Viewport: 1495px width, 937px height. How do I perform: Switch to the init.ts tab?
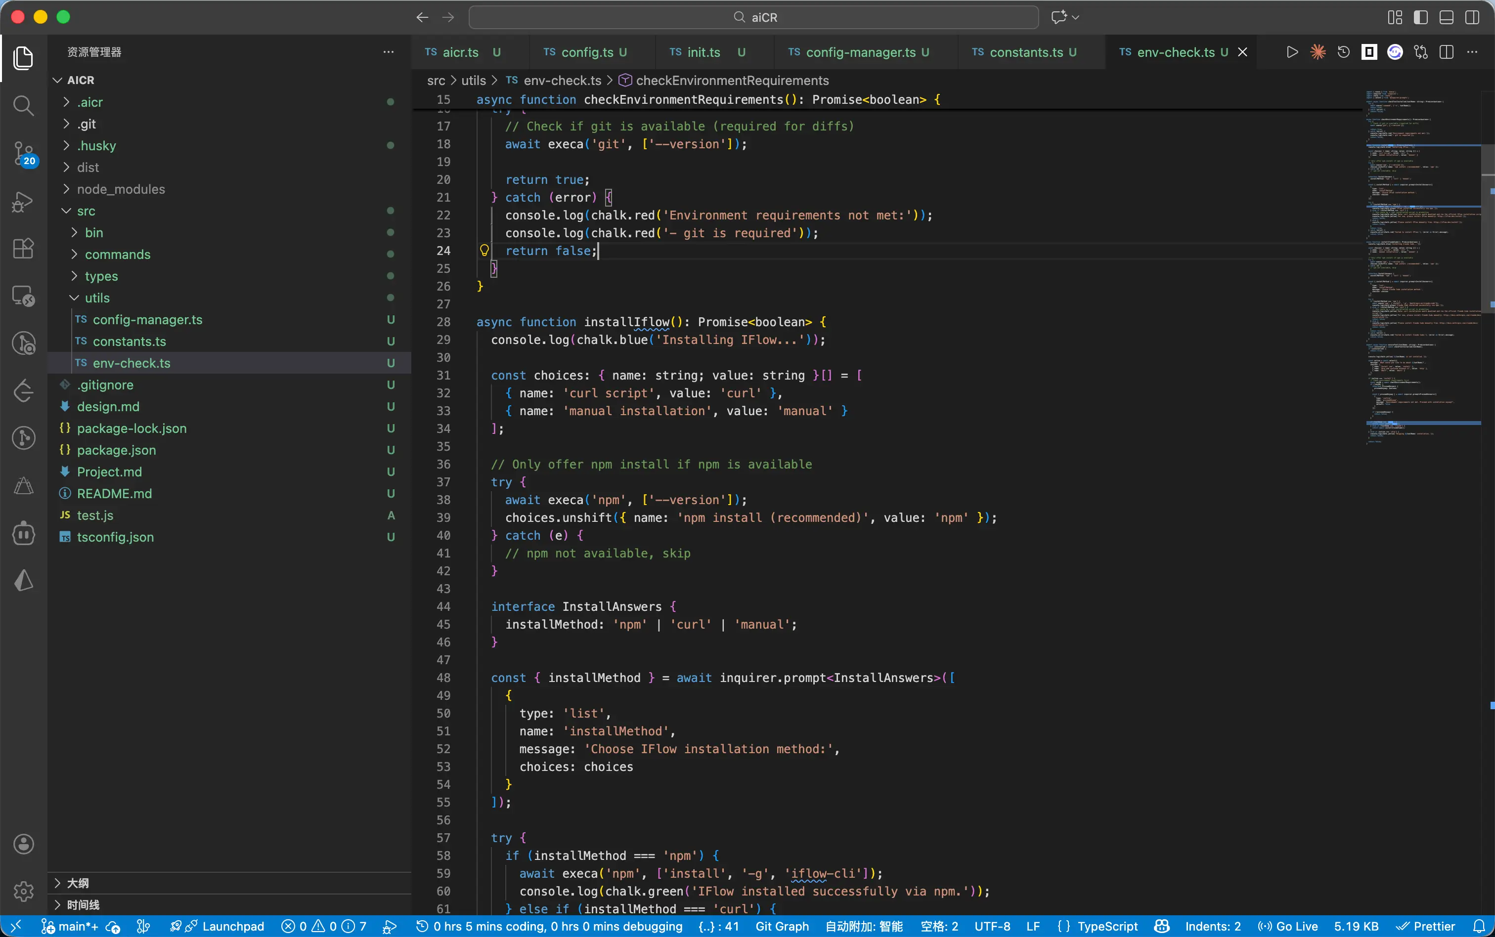click(x=704, y=52)
